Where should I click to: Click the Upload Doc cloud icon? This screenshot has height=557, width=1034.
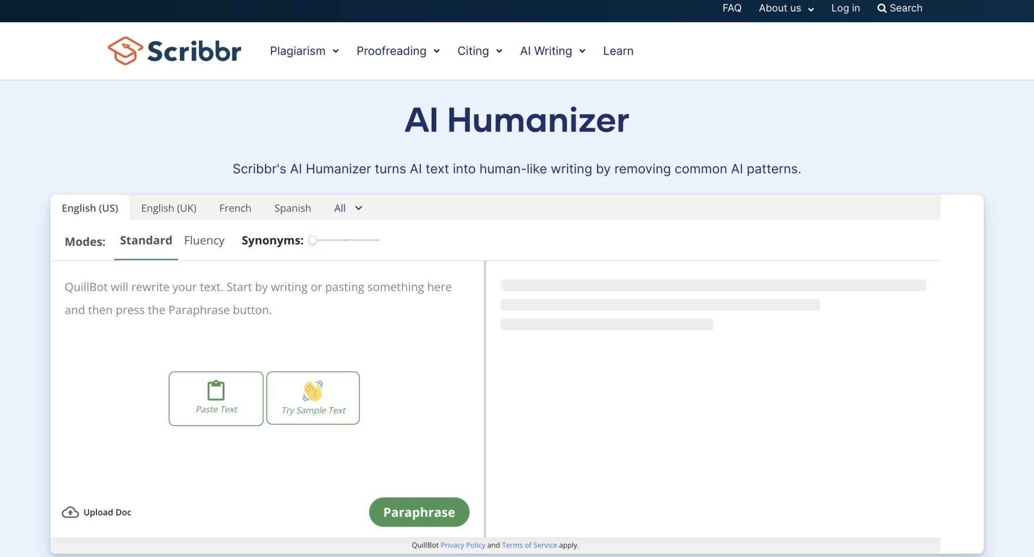tap(70, 512)
